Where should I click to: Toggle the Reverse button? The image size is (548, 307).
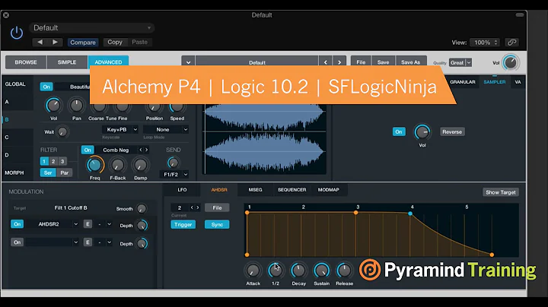[x=452, y=132]
